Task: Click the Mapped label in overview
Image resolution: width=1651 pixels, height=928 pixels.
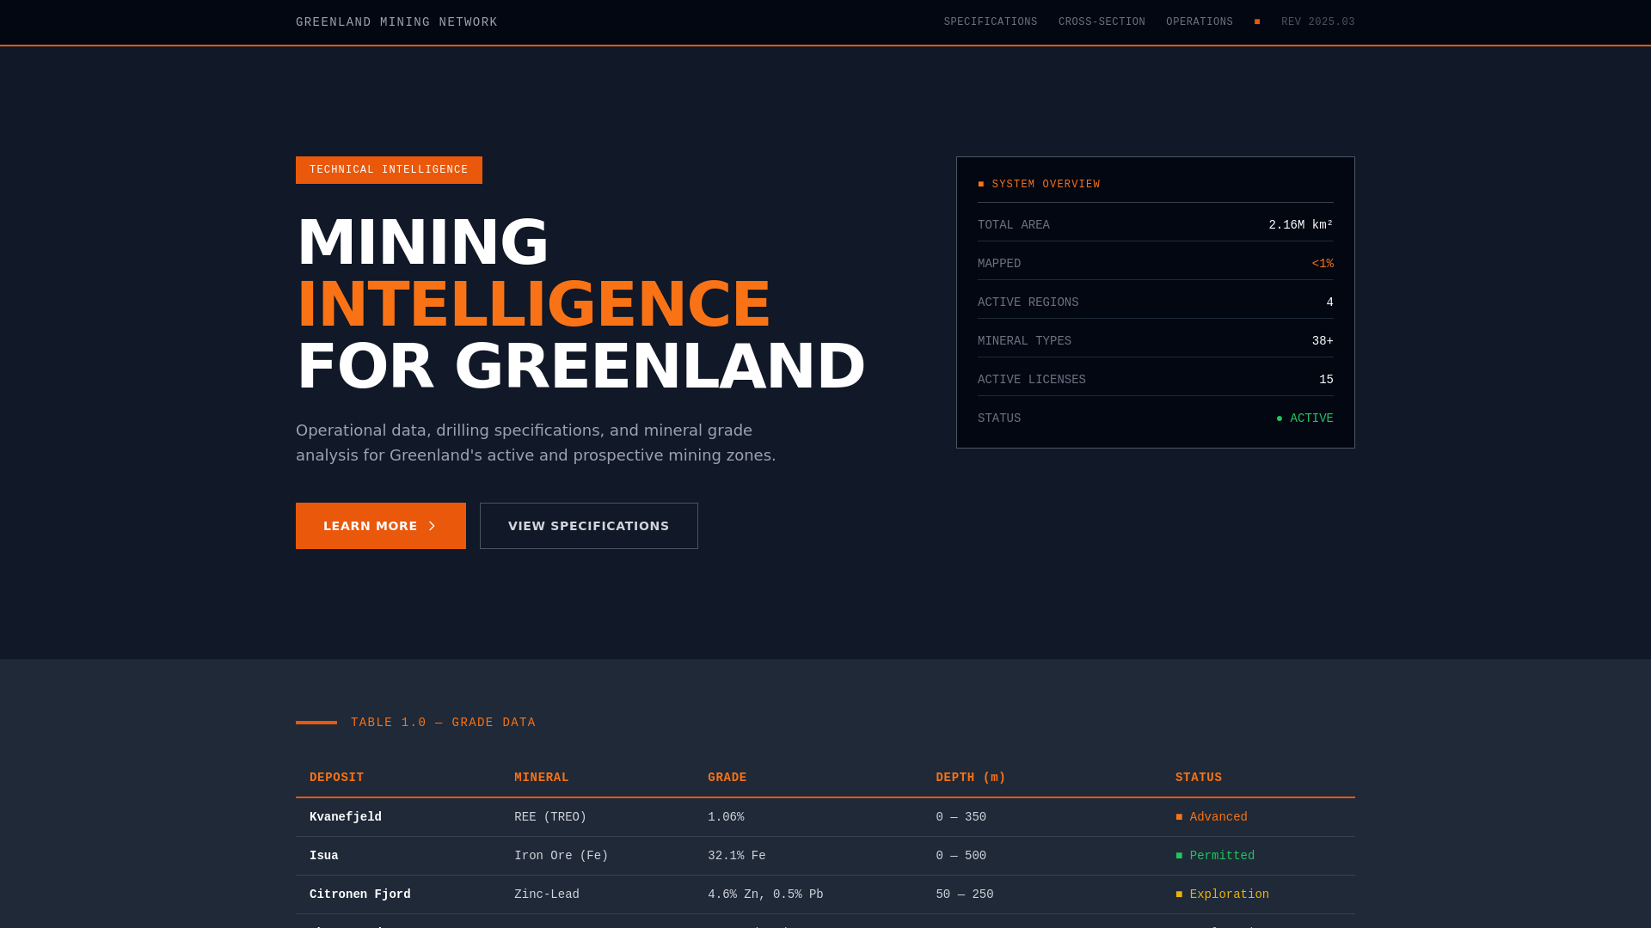Action: [999, 264]
